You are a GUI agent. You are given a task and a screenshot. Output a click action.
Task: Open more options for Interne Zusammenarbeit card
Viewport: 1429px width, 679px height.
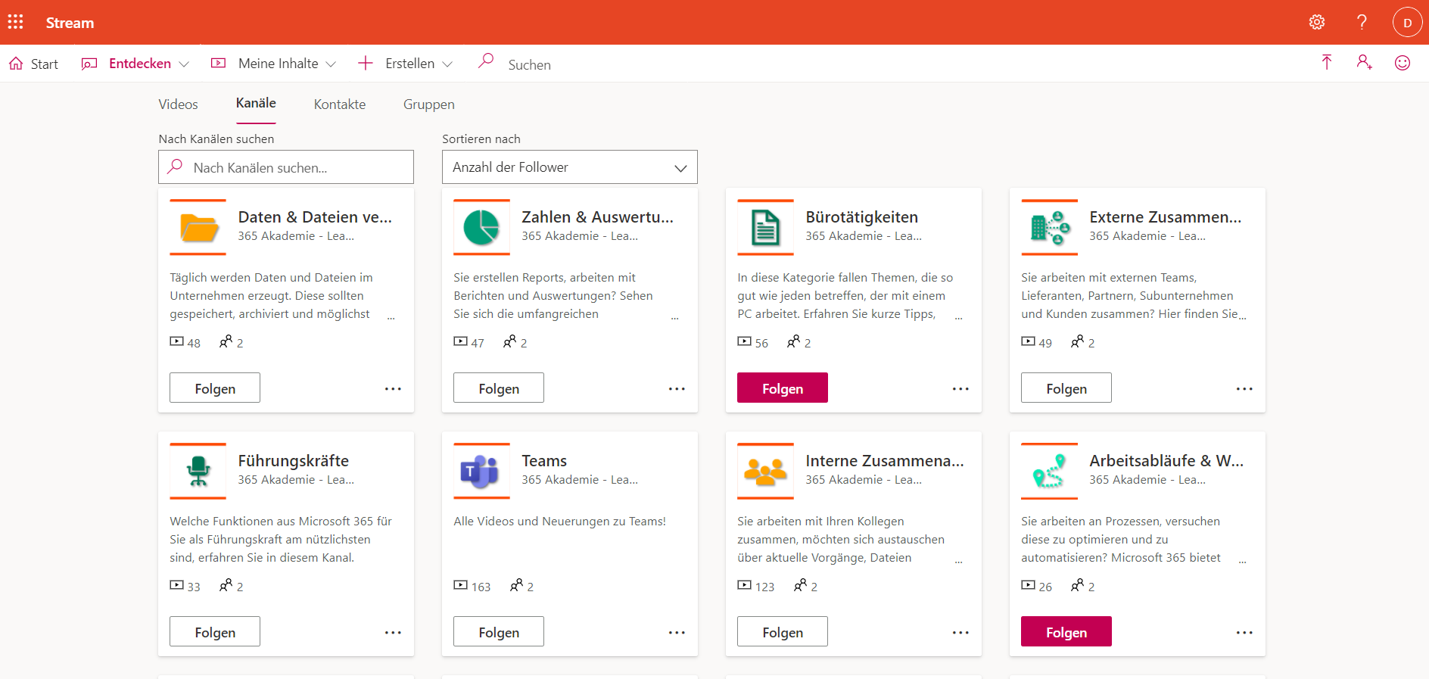(x=960, y=632)
